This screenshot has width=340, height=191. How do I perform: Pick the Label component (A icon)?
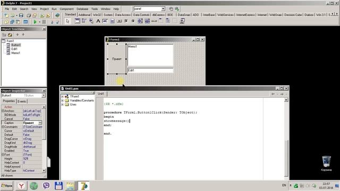pyautogui.click(x=98, y=21)
